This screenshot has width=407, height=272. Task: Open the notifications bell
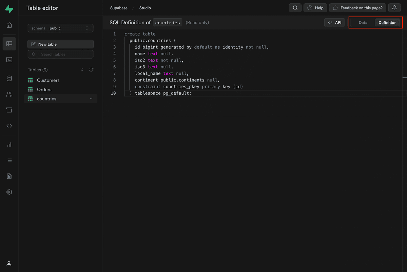tap(394, 7)
